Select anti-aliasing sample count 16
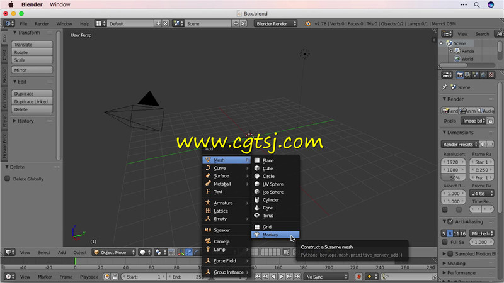The image size is (504, 283). pos(462,233)
